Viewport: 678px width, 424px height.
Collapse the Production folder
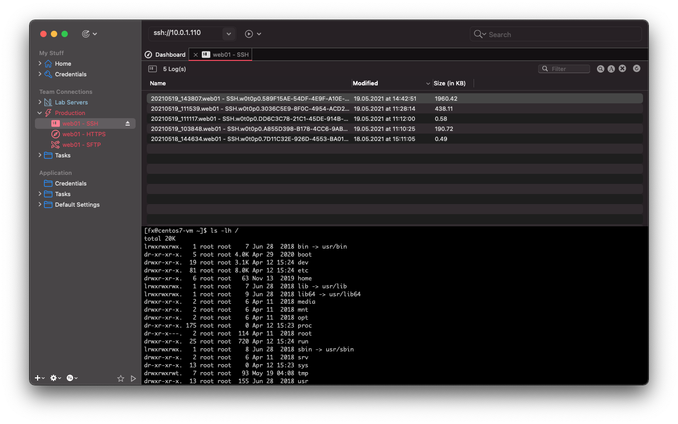click(x=40, y=113)
